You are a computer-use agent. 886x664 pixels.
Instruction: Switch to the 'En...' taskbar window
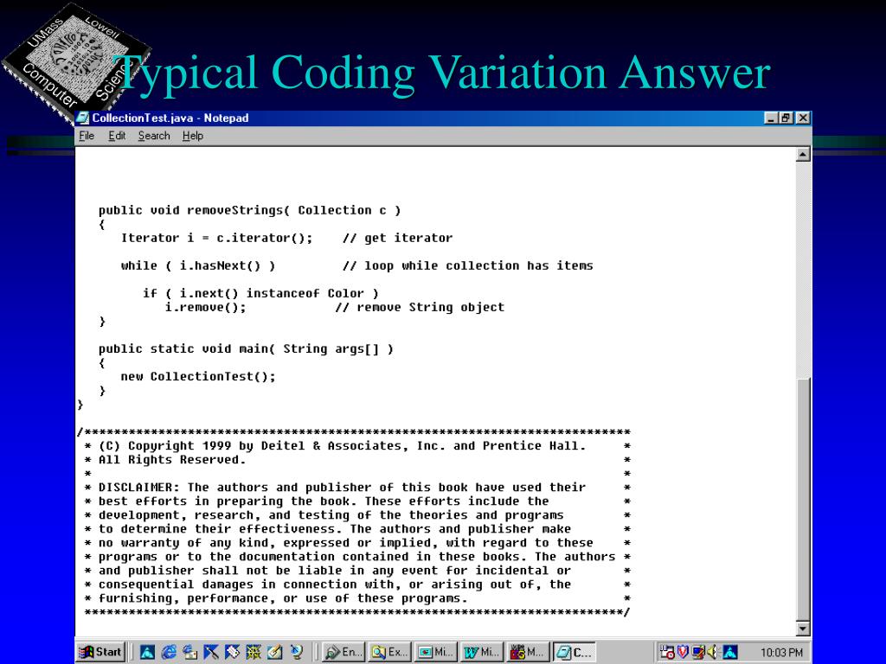click(343, 652)
